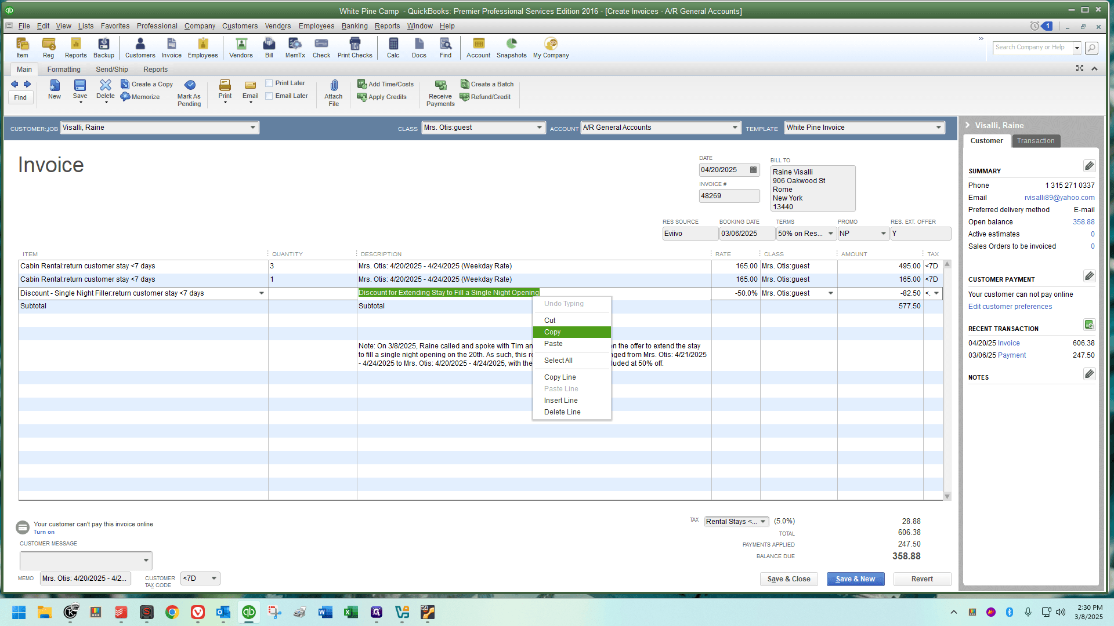Screen dimensions: 1114x626
Task: Choose Insert Line from context menu
Action: coord(572,401)
